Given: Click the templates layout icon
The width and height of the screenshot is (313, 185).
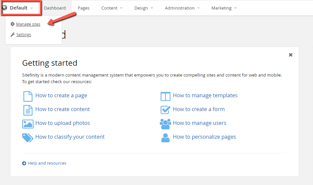Looking at the screenshot, I should (165, 97).
